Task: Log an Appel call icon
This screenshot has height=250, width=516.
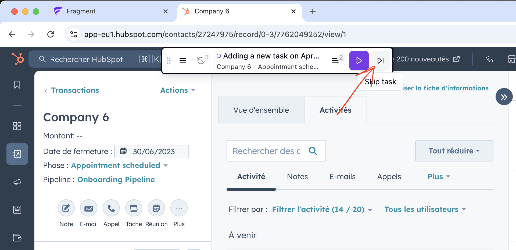Action: pyautogui.click(x=111, y=208)
